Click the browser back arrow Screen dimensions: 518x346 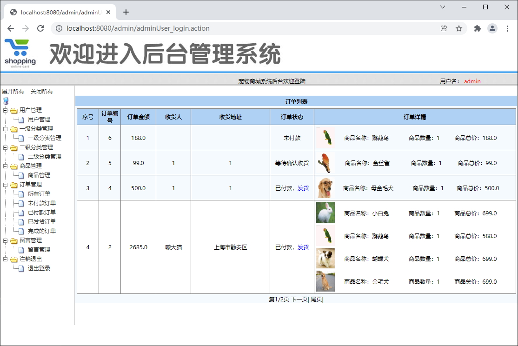(11, 28)
